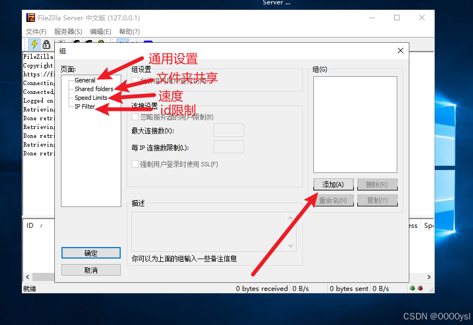Click the 删除(R) button

tap(377, 184)
